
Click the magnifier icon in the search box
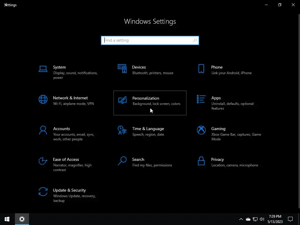(x=195, y=40)
